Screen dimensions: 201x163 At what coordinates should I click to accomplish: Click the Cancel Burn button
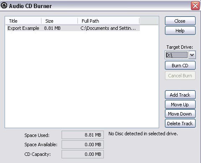(x=180, y=76)
